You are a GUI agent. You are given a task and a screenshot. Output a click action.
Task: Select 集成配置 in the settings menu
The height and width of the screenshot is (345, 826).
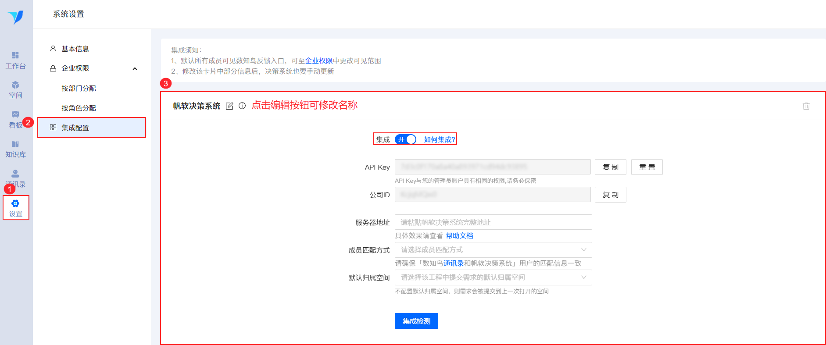pos(92,128)
